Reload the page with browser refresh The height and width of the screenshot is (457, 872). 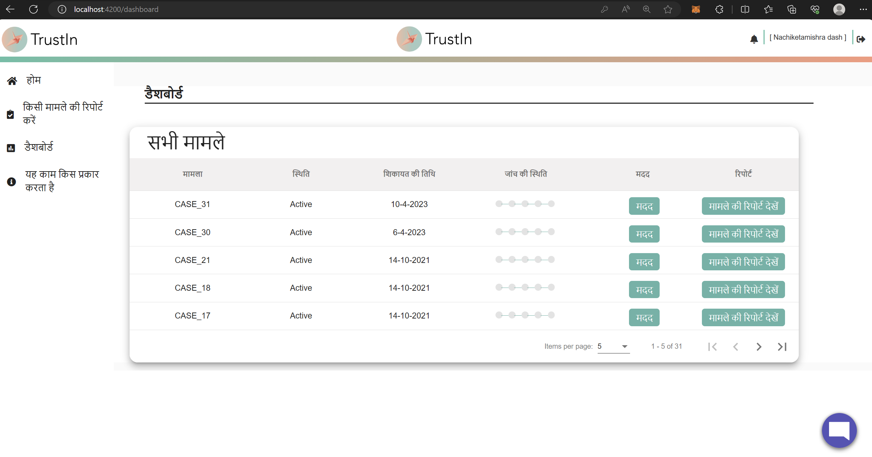(x=33, y=9)
